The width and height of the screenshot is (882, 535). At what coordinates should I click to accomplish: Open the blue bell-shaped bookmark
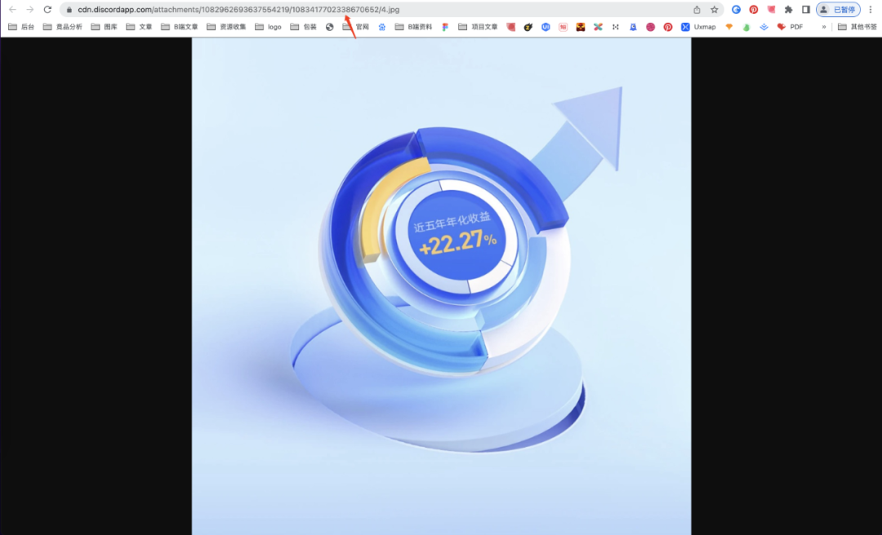[x=633, y=27]
